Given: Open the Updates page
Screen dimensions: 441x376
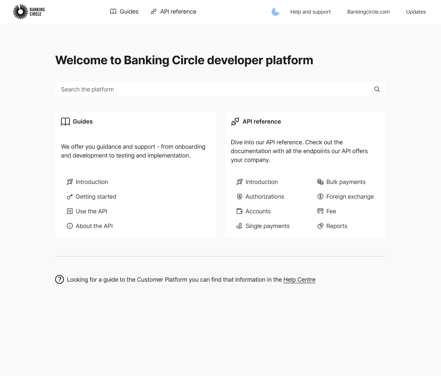Looking at the screenshot, I should 416,12.
